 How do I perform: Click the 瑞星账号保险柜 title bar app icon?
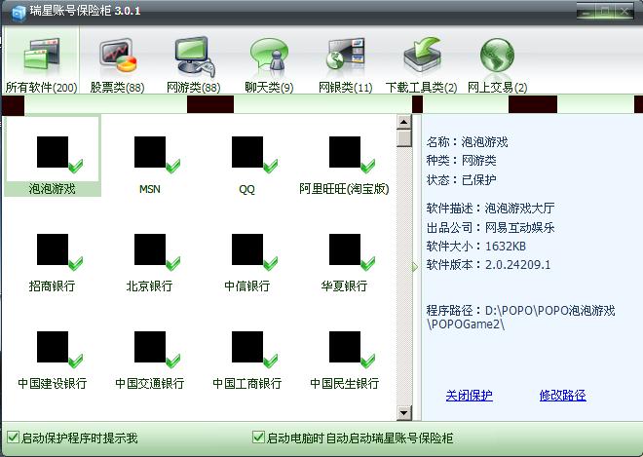[19, 13]
